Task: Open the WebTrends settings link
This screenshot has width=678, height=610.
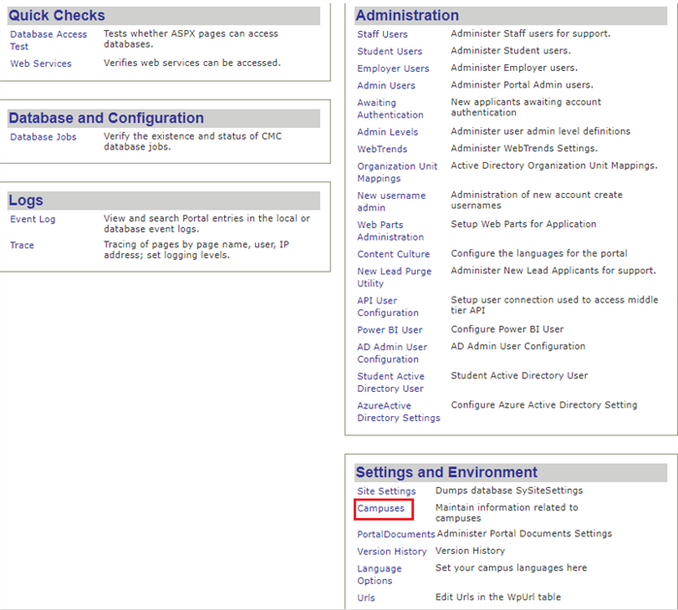Action: click(x=382, y=149)
